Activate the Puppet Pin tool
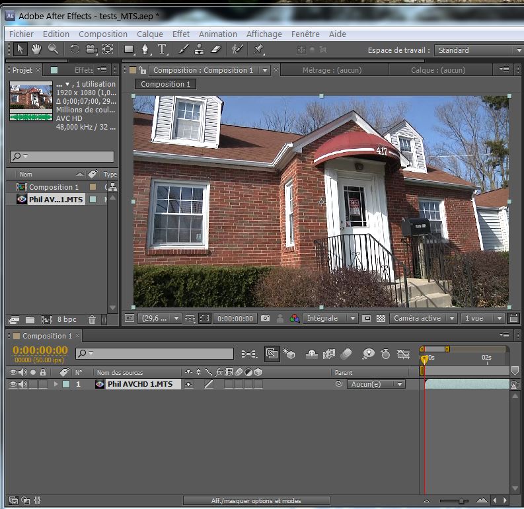The height and width of the screenshot is (509, 524). point(258,49)
